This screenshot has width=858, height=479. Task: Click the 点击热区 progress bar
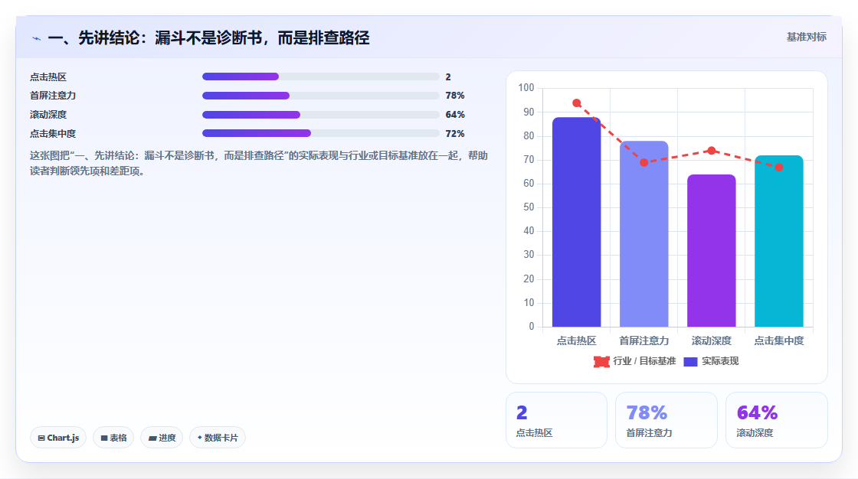pyautogui.click(x=321, y=77)
